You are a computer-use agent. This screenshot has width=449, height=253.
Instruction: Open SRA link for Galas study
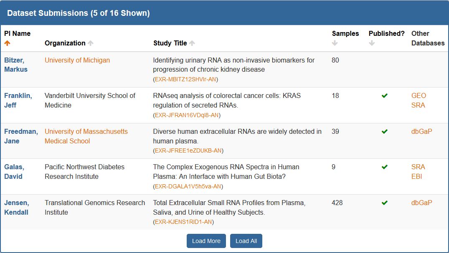point(418,167)
